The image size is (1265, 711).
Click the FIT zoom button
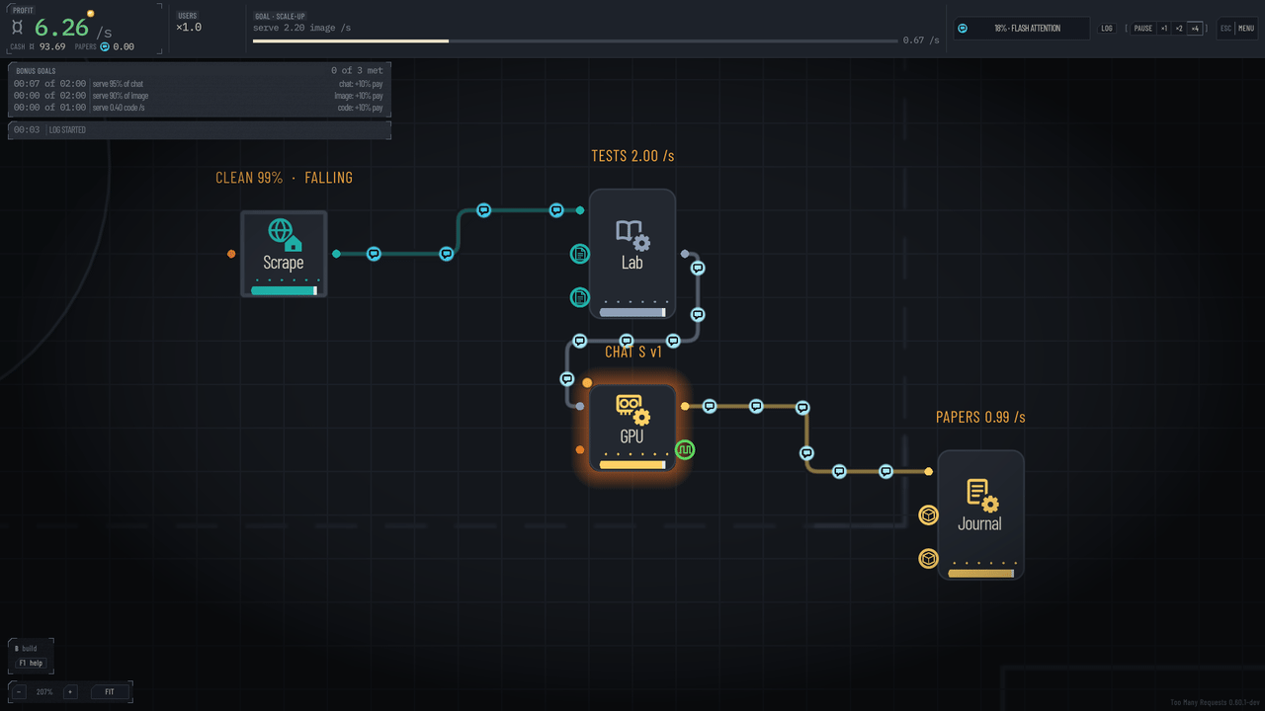point(110,692)
